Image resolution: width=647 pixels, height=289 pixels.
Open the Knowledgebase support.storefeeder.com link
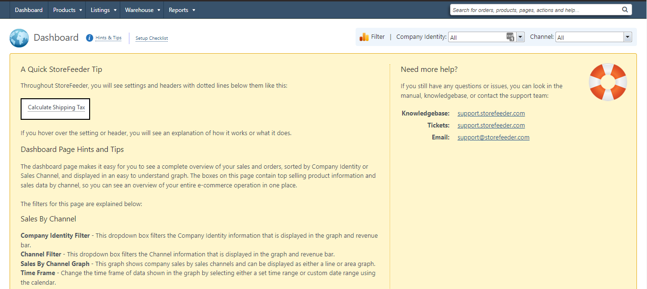coord(491,114)
